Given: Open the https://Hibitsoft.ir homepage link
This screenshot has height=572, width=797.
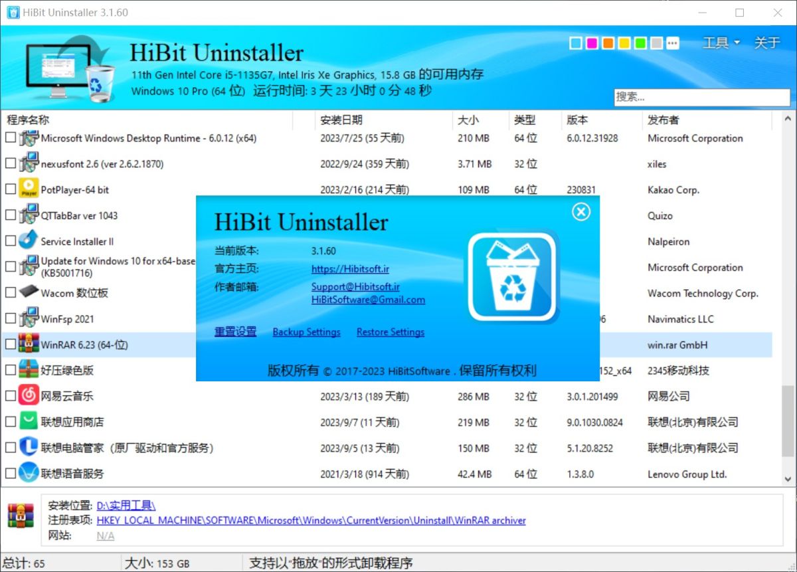Looking at the screenshot, I should tap(350, 269).
